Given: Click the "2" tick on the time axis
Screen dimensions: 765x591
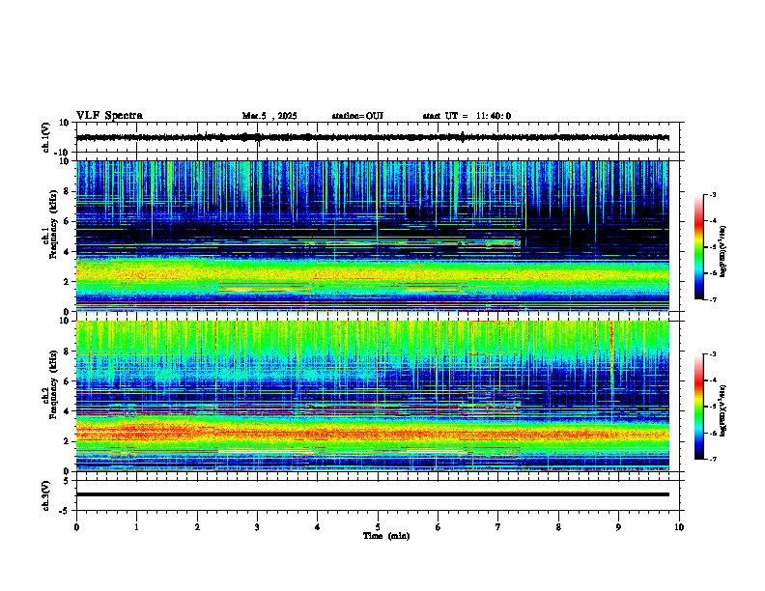Looking at the screenshot, I should pos(197,527).
